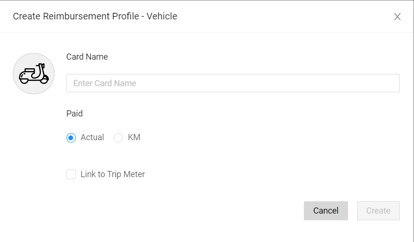Tick the Link to Trip Meter checkbox box
Viewport: 414px width, 242px height.
coord(71,174)
